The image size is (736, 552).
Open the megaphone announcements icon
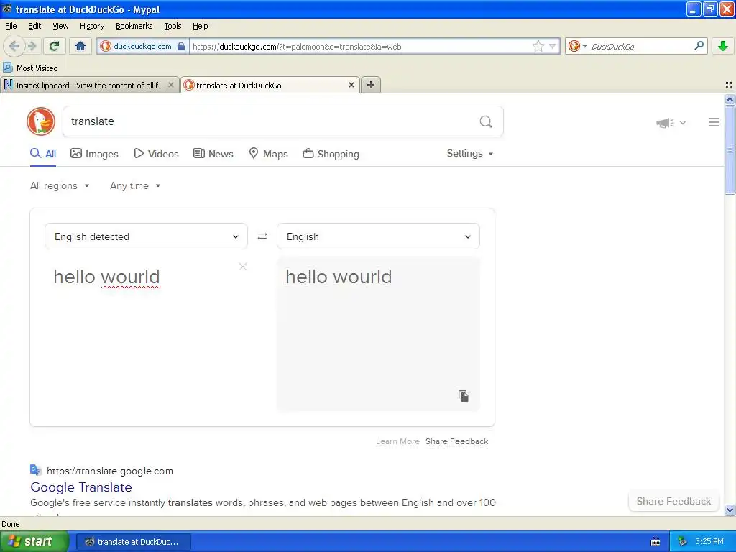665,122
